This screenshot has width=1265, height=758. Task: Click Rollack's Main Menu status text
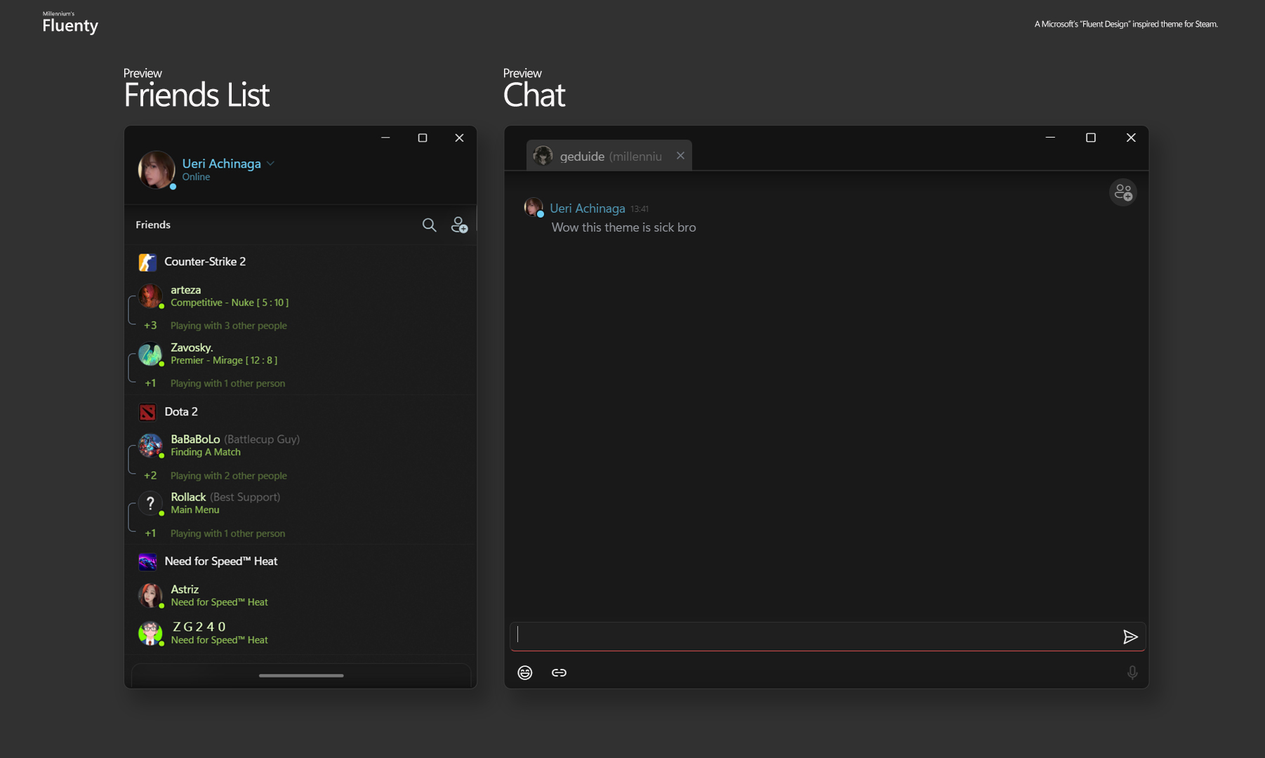pyautogui.click(x=195, y=510)
